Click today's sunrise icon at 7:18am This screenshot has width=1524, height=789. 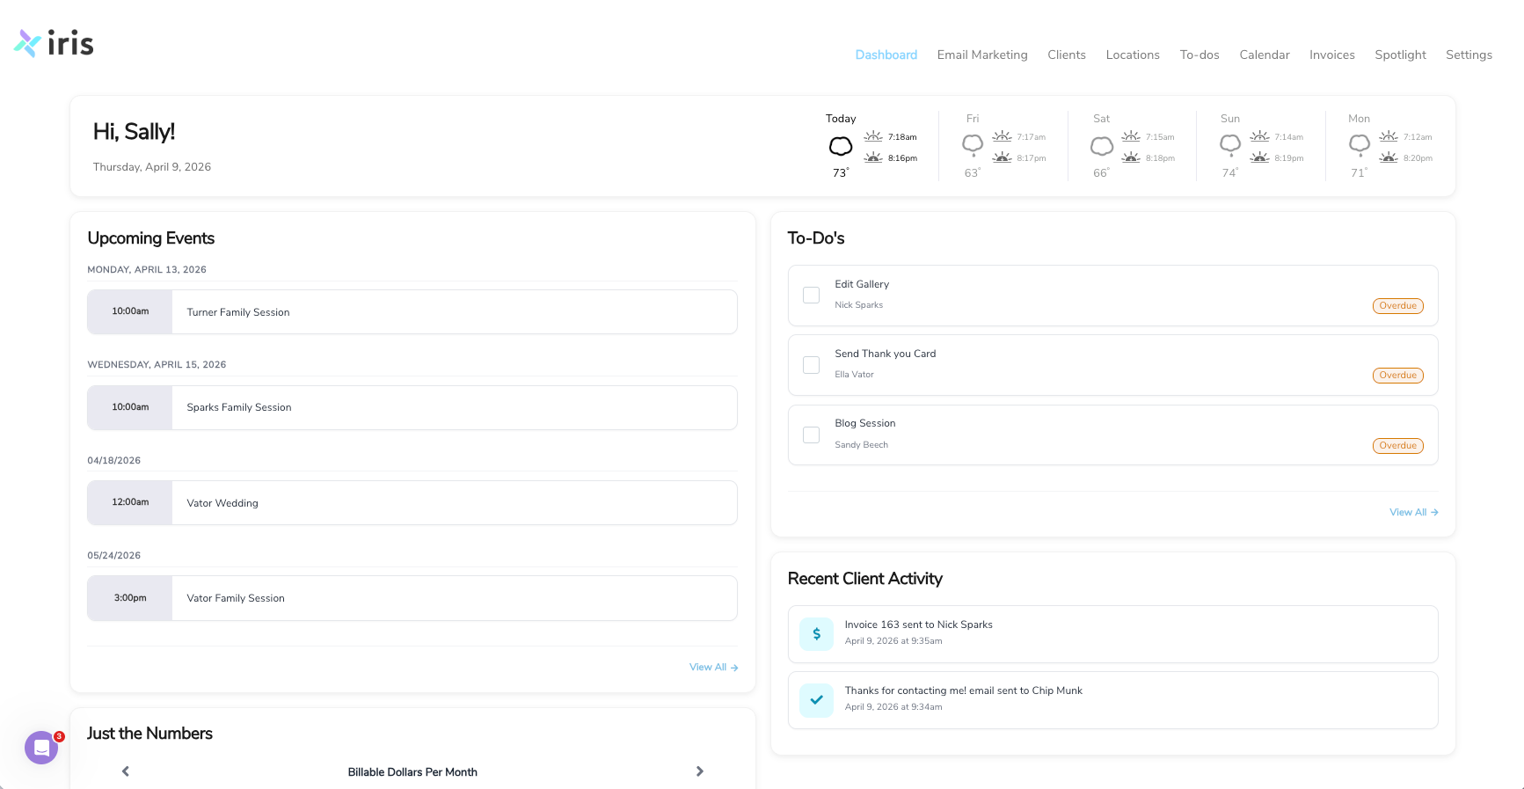(x=873, y=136)
